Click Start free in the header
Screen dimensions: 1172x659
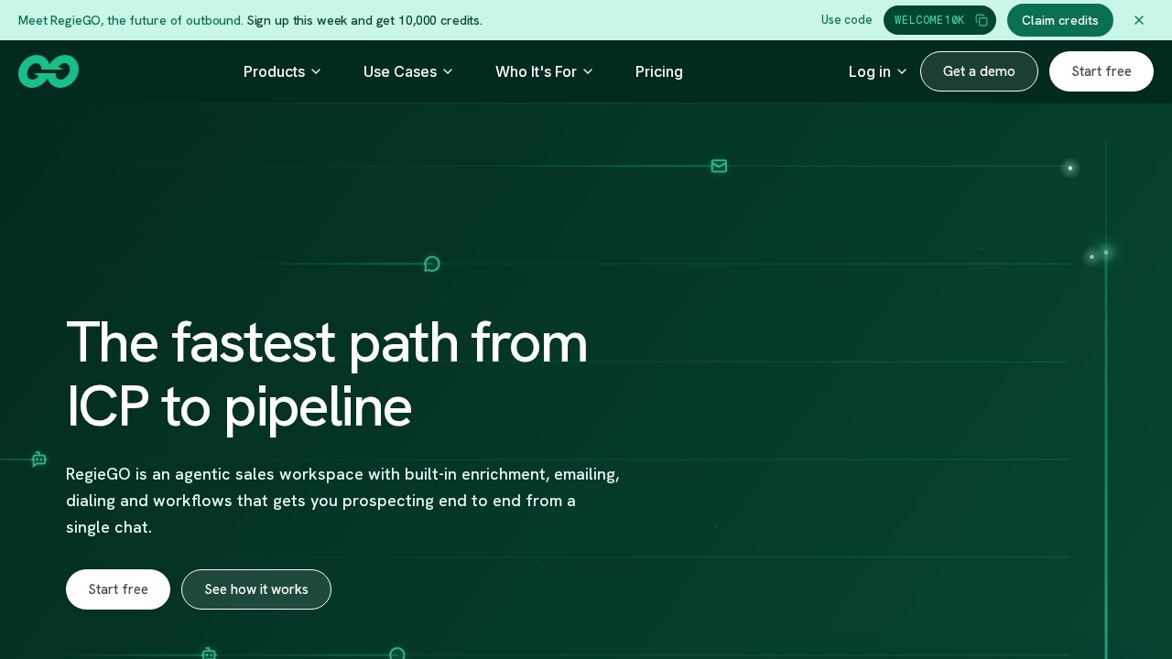tap(1101, 71)
